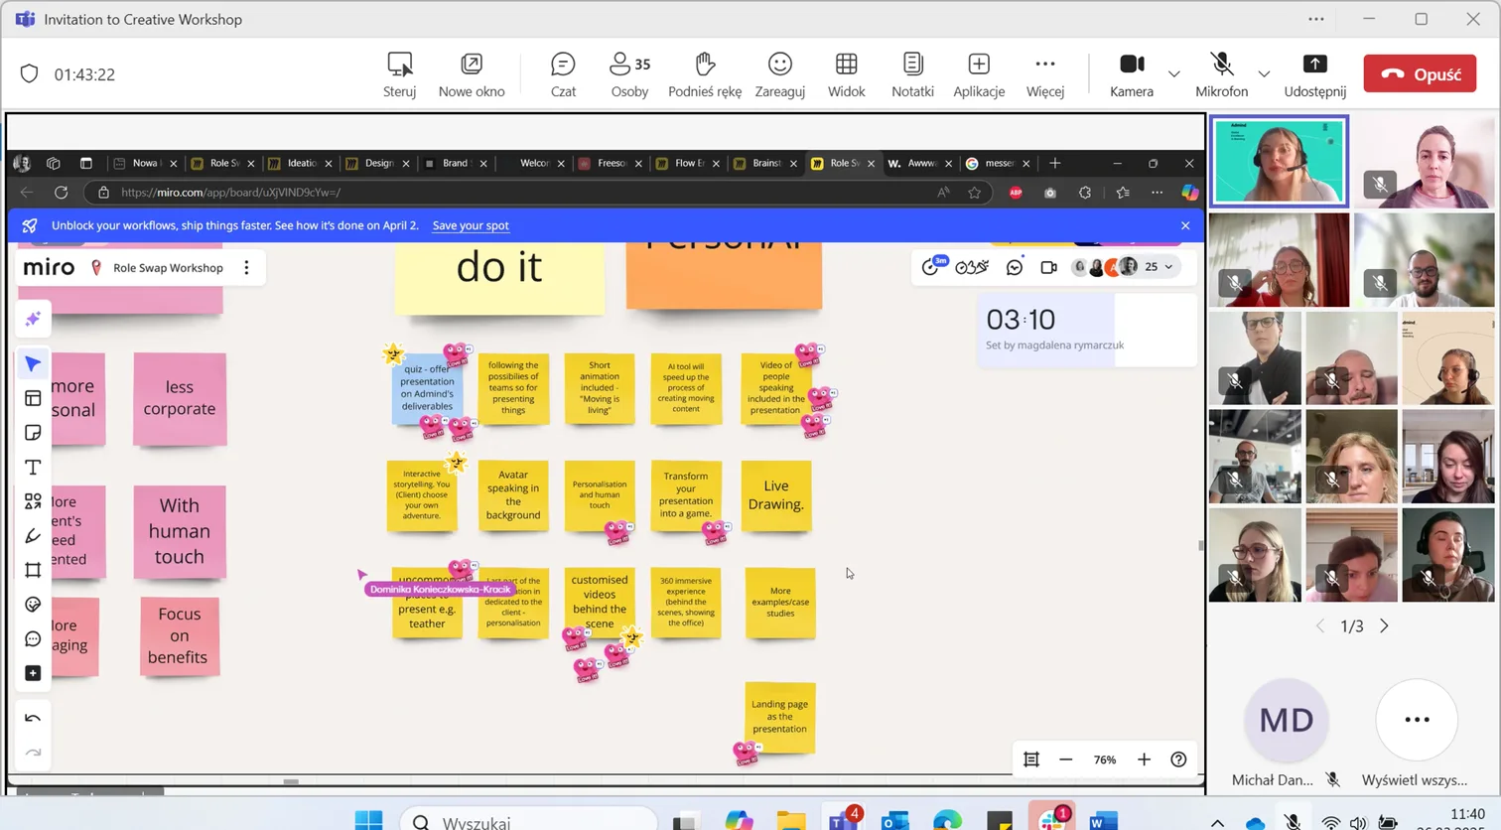Open the Czat chat panel

(563, 74)
